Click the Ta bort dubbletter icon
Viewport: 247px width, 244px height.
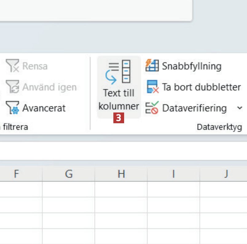pos(152,87)
